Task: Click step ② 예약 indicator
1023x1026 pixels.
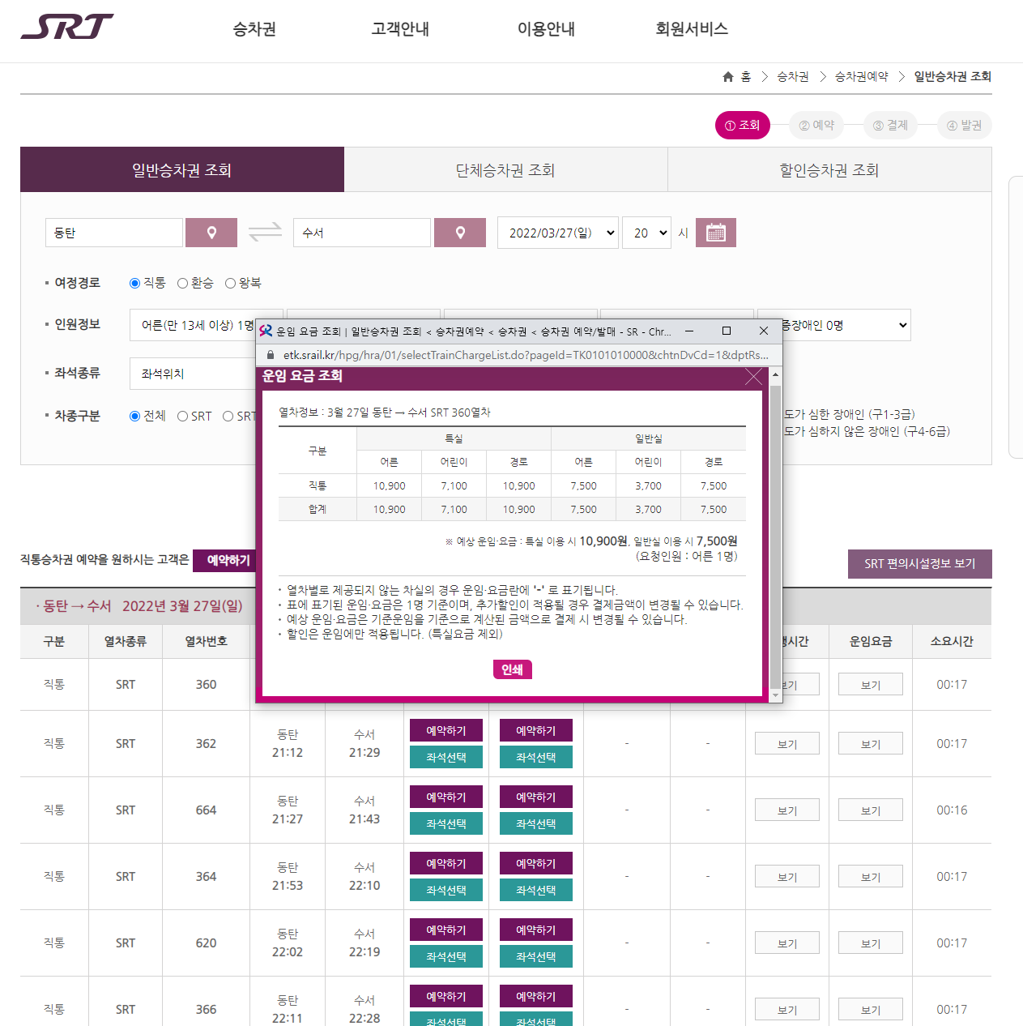Action: 816,125
